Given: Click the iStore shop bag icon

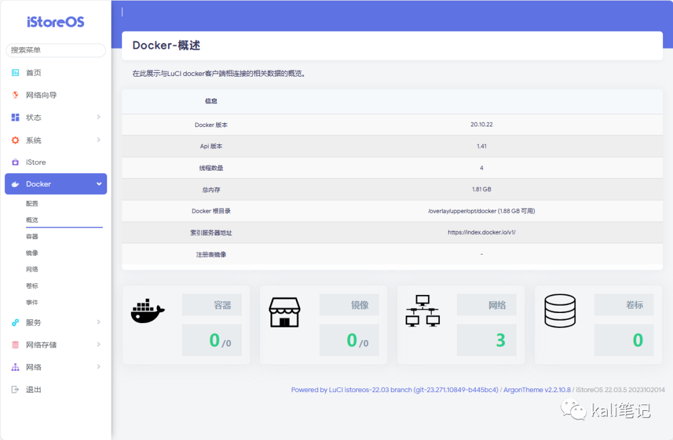Looking at the screenshot, I should pyautogui.click(x=16, y=162).
